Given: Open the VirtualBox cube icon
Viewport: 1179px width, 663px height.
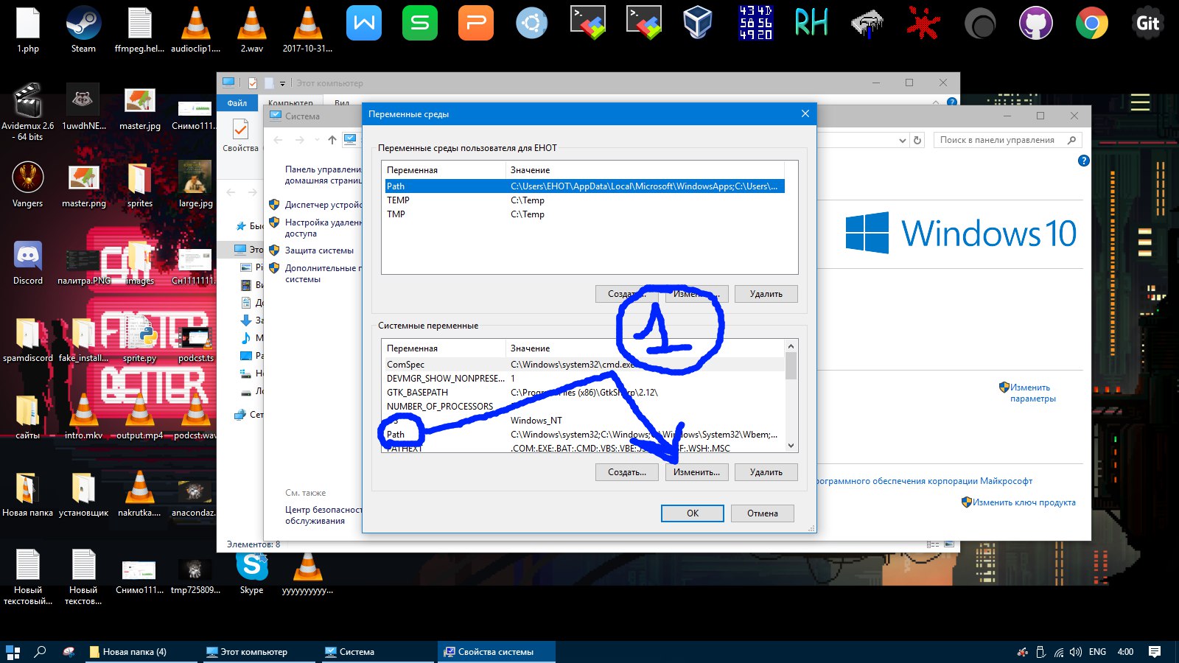Looking at the screenshot, I should click(698, 23).
